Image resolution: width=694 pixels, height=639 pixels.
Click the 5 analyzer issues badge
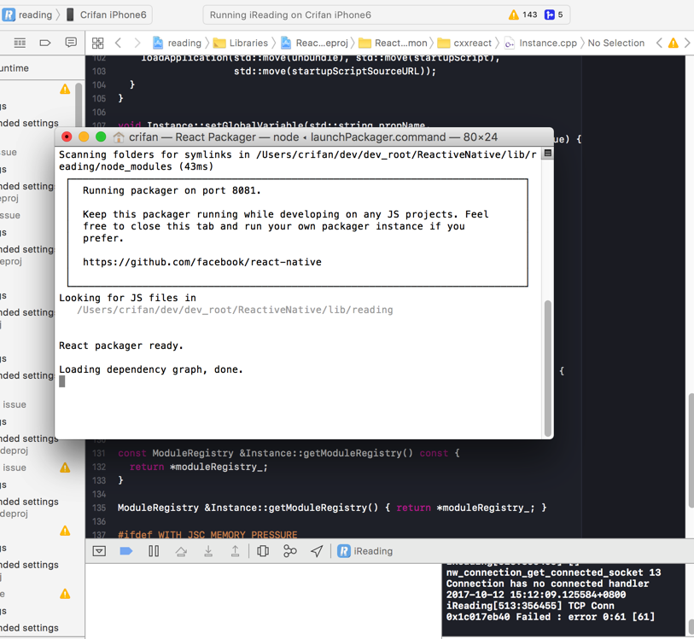(554, 15)
